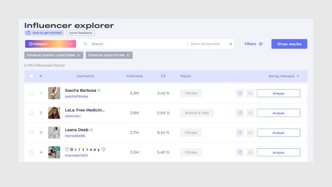Analyze Leana Deeb
Image resolution: width=332 pixels, height=187 pixels.
[278, 133]
